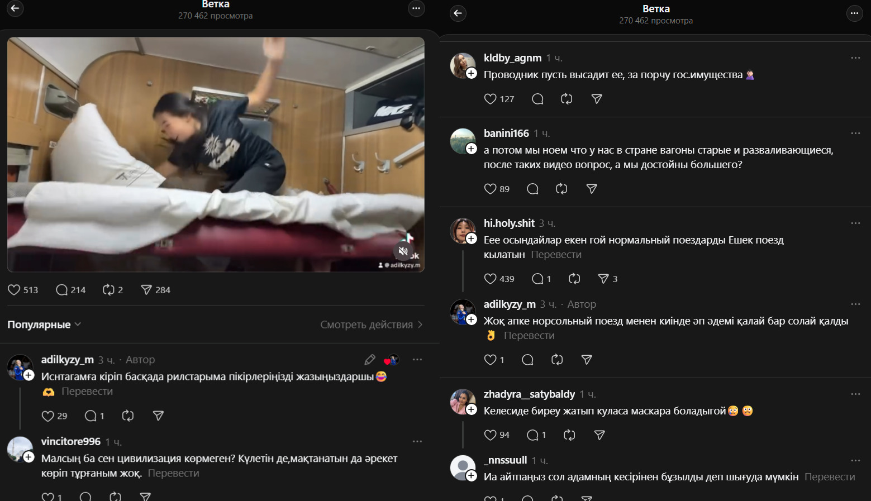Viewport: 871px width, 501px height.
Task: Open the kldby_agnm profile name
Action: 512,58
